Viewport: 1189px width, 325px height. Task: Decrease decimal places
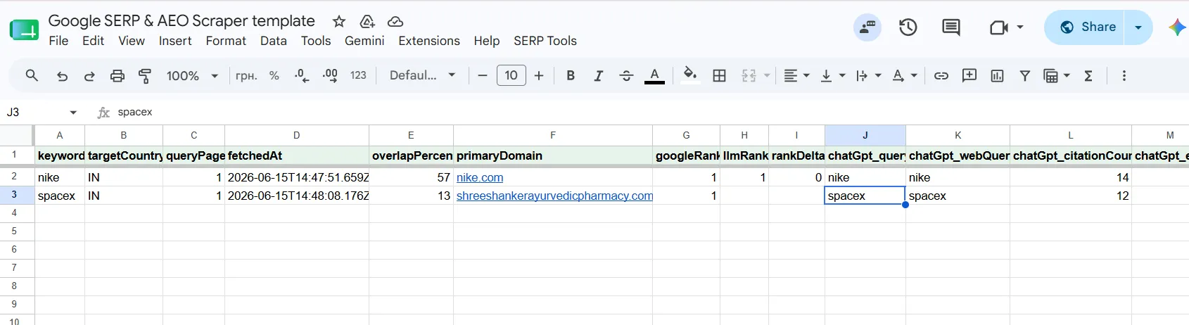coord(302,76)
